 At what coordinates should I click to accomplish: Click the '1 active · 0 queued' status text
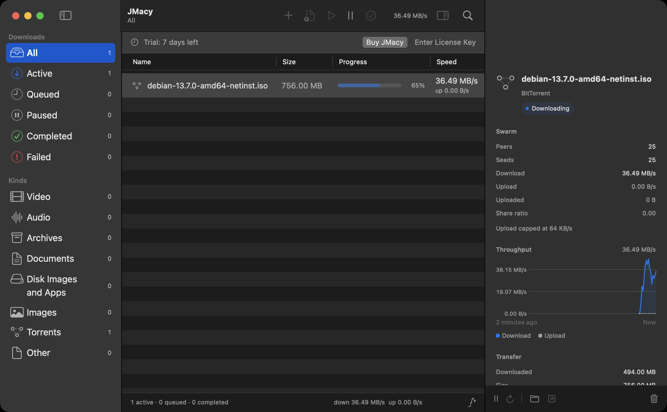(x=158, y=402)
